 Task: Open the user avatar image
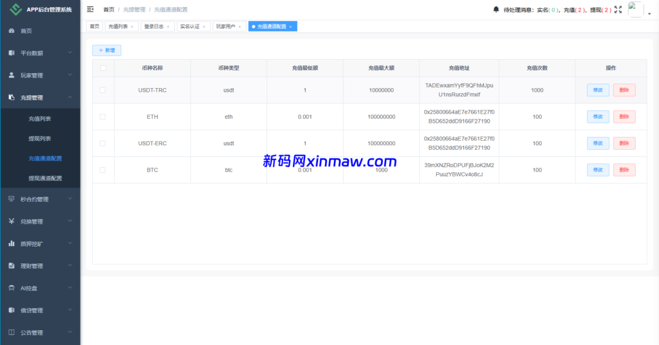[635, 9]
